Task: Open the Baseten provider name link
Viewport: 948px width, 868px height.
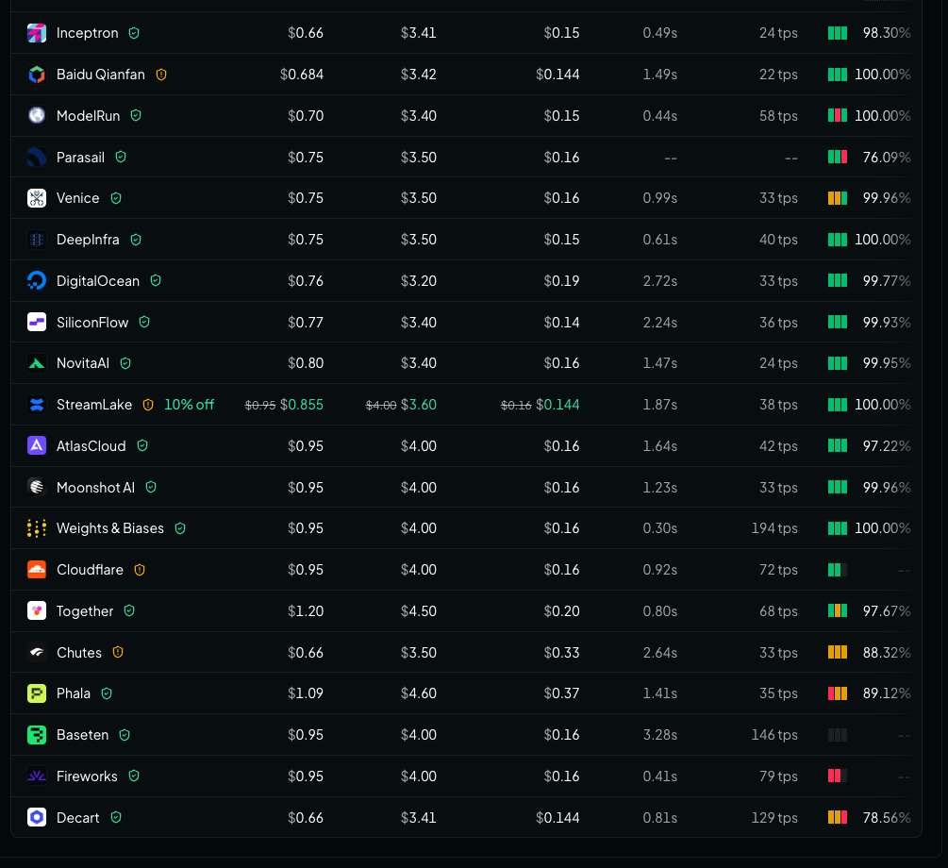Action: click(x=83, y=735)
